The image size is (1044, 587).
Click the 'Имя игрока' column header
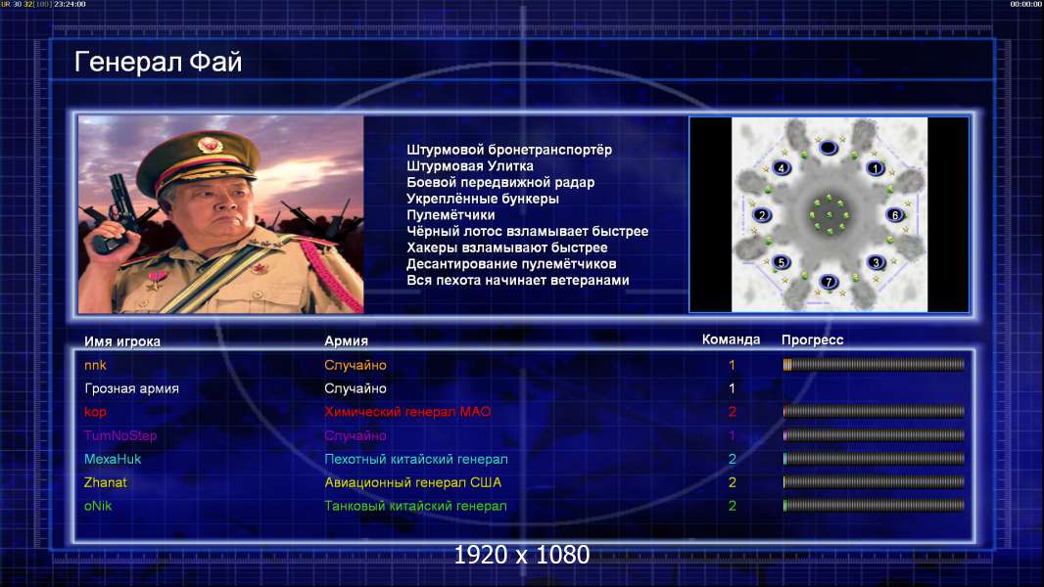click(x=121, y=341)
